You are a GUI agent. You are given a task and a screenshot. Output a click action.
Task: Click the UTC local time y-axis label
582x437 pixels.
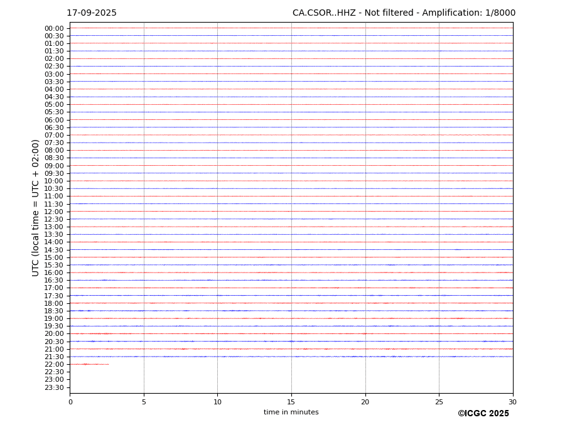coord(36,208)
